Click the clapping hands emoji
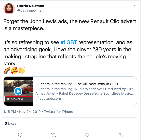The image size is (141, 140). 22,70
